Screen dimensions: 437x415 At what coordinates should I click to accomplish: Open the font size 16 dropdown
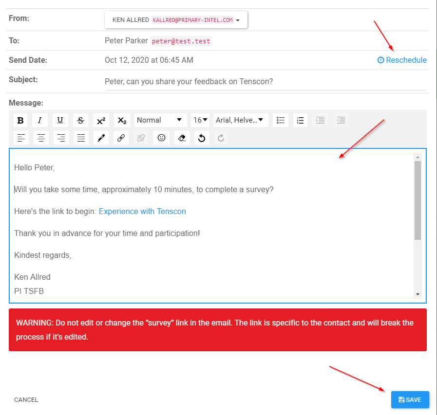(x=200, y=120)
